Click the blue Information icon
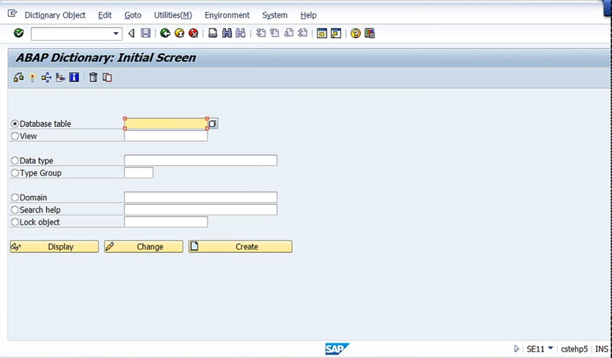Screen dimensions: 612x358 pyautogui.click(x=74, y=77)
